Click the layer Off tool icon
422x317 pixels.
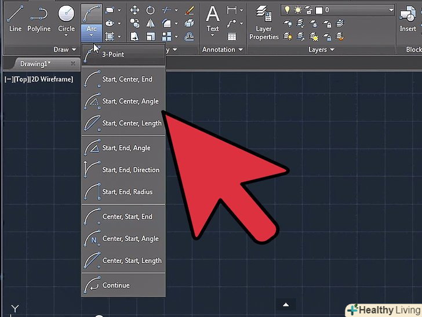click(x=288, y=24)
